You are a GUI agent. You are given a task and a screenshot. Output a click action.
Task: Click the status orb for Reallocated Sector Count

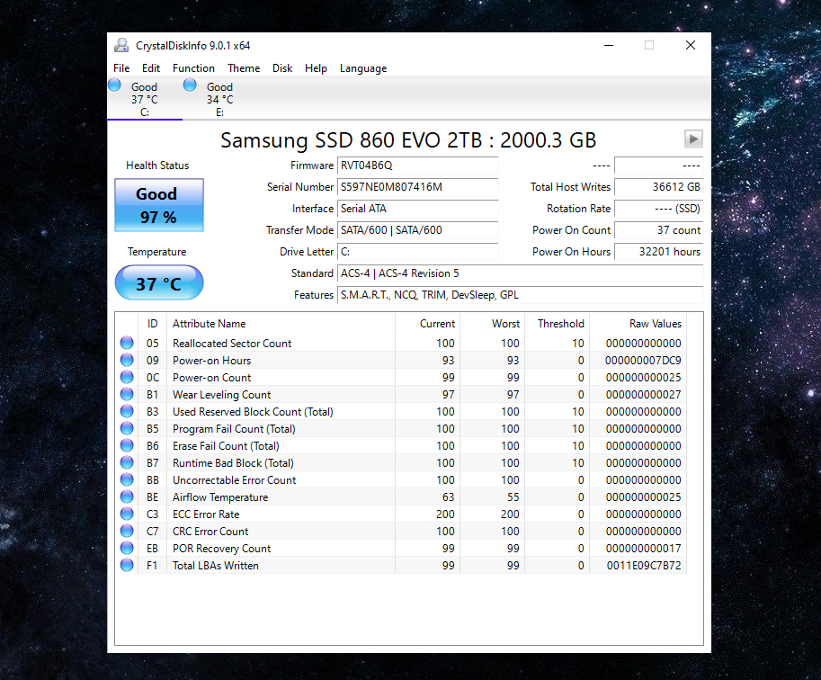[x=127, y=343]
